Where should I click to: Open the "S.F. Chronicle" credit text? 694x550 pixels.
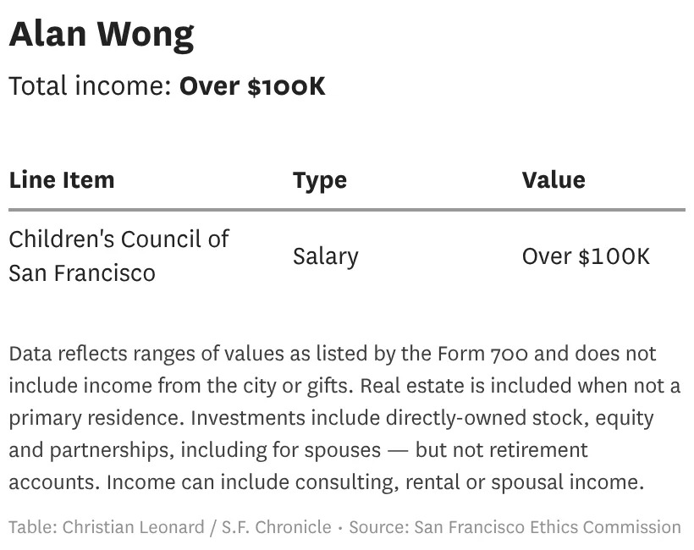277,527
